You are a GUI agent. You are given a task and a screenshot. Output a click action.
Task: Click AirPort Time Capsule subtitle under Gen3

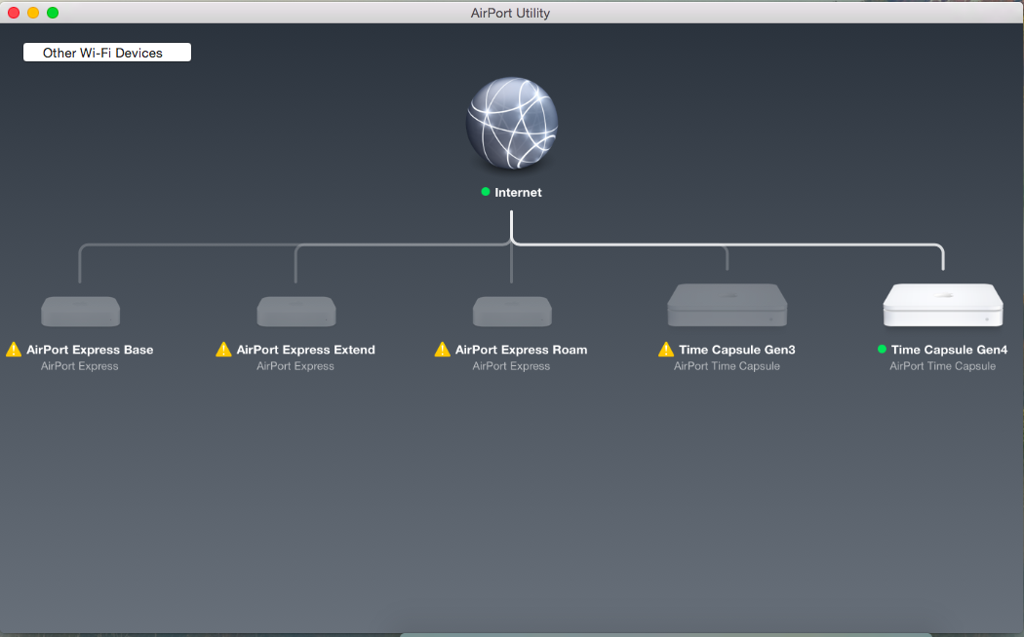pos(727,366)
